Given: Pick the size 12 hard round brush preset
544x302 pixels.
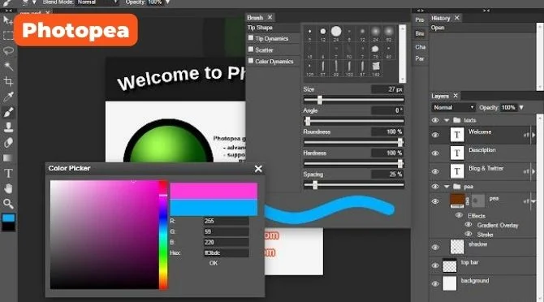Looking at the screenshot, I should 323,32.
